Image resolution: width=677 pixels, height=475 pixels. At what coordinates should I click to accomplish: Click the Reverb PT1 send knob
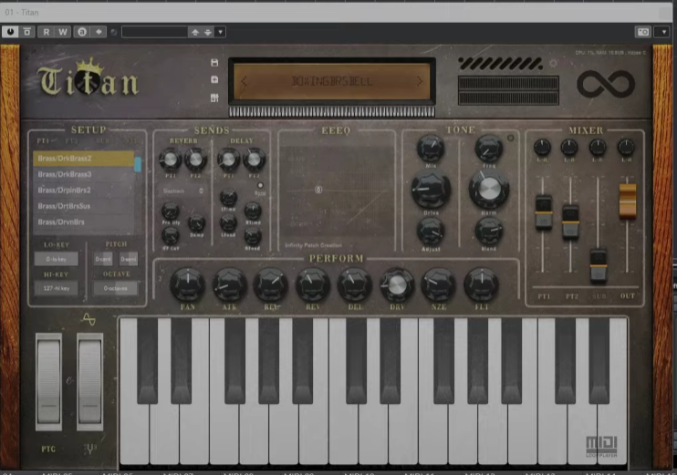click(x=170, y=160)
